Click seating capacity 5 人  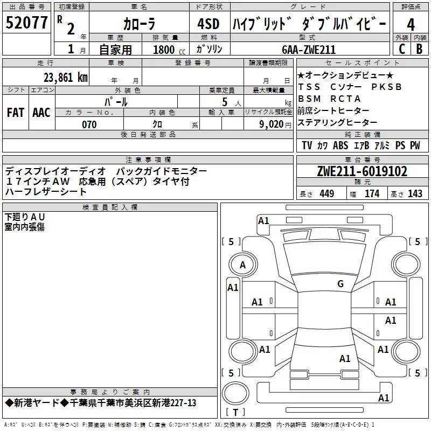232,102
